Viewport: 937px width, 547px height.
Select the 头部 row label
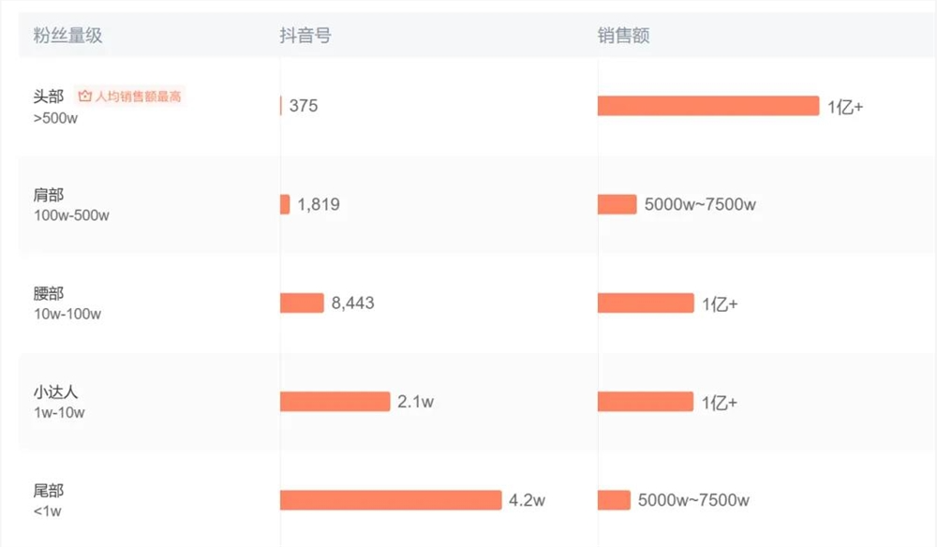(49, 96)
